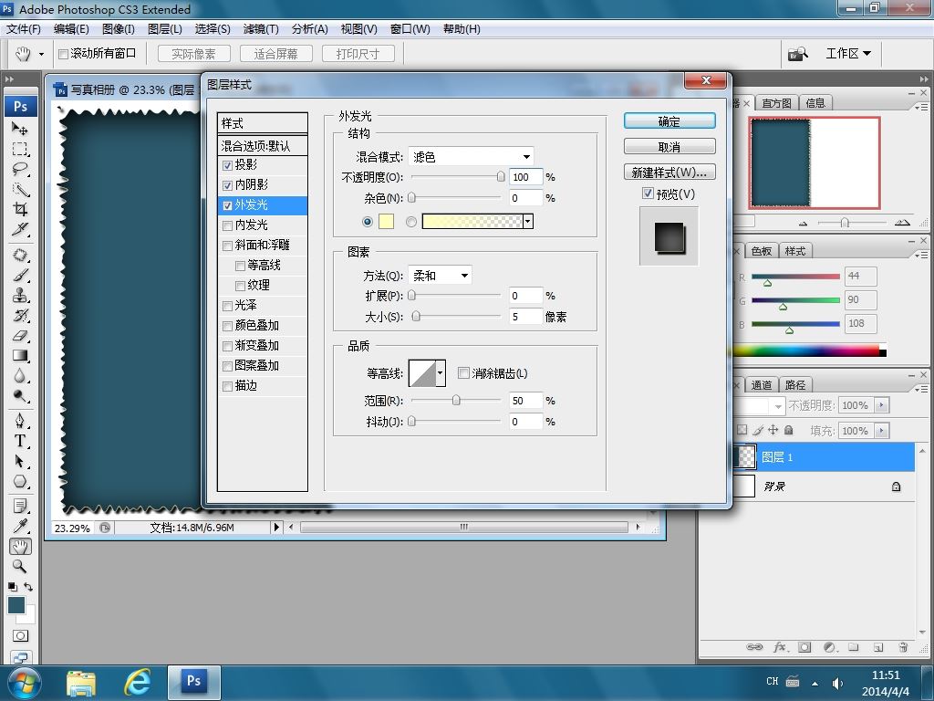Open the document status bar arrow menu

[x=275, y=528]
